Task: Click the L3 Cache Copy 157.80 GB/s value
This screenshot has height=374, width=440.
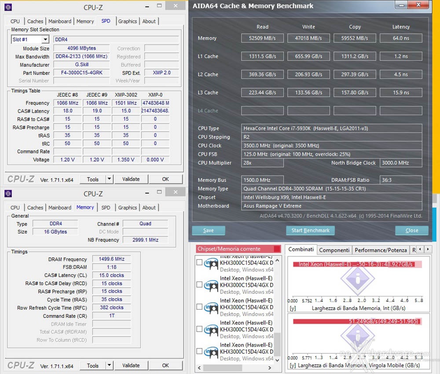Action: 355,93
